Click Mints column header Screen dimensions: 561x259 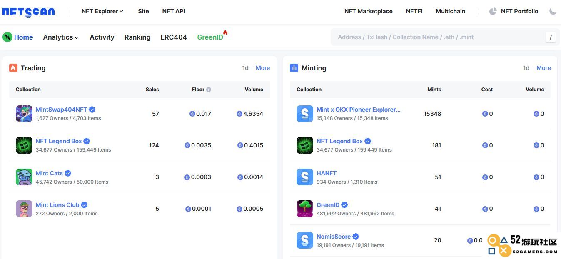point(434,90)
